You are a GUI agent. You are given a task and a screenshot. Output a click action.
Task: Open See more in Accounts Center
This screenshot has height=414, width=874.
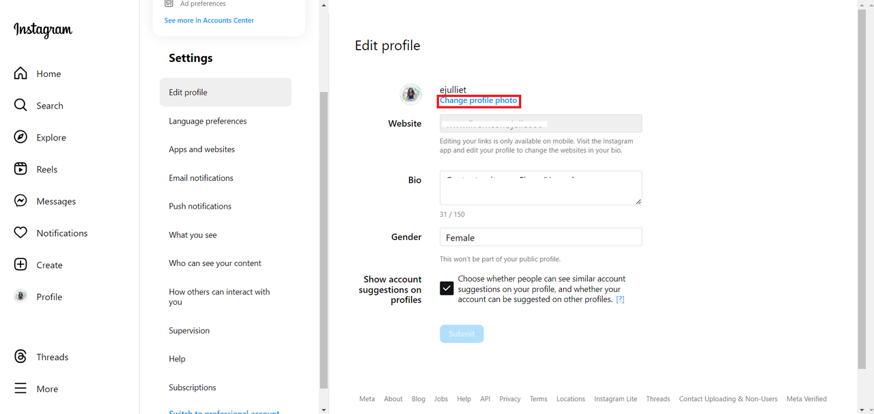click(209, 20)
